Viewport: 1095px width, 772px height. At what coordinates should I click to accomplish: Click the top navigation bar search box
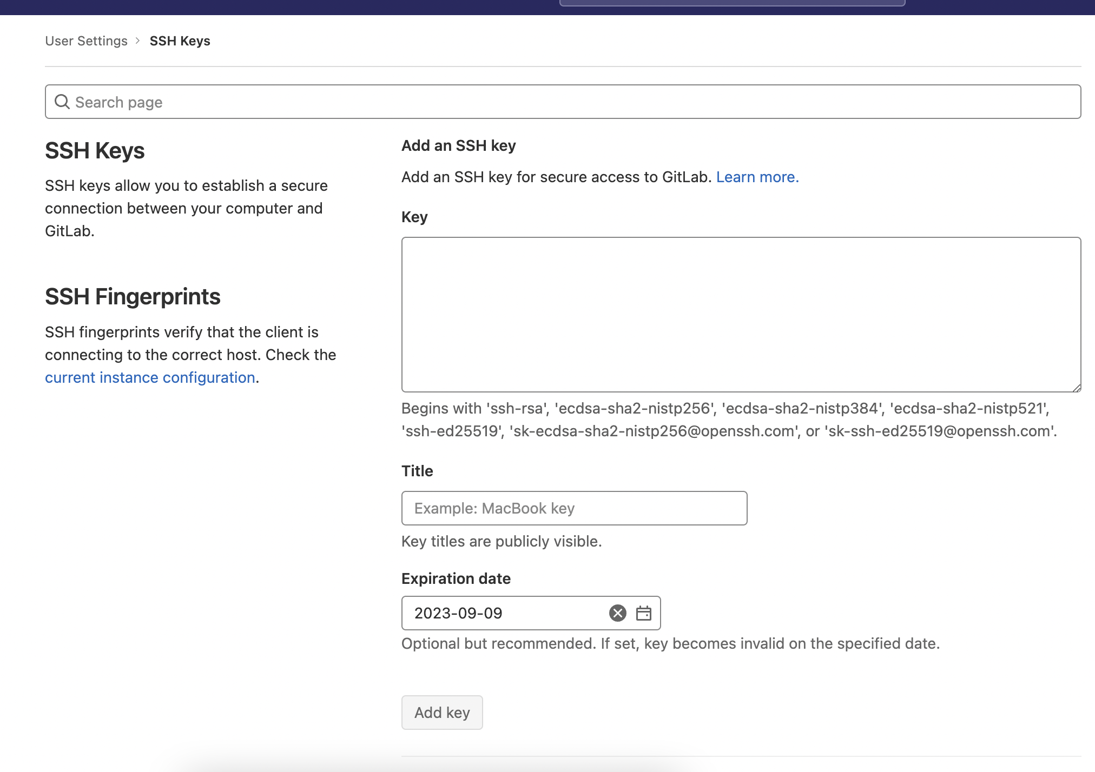click(x=731, y=3)
